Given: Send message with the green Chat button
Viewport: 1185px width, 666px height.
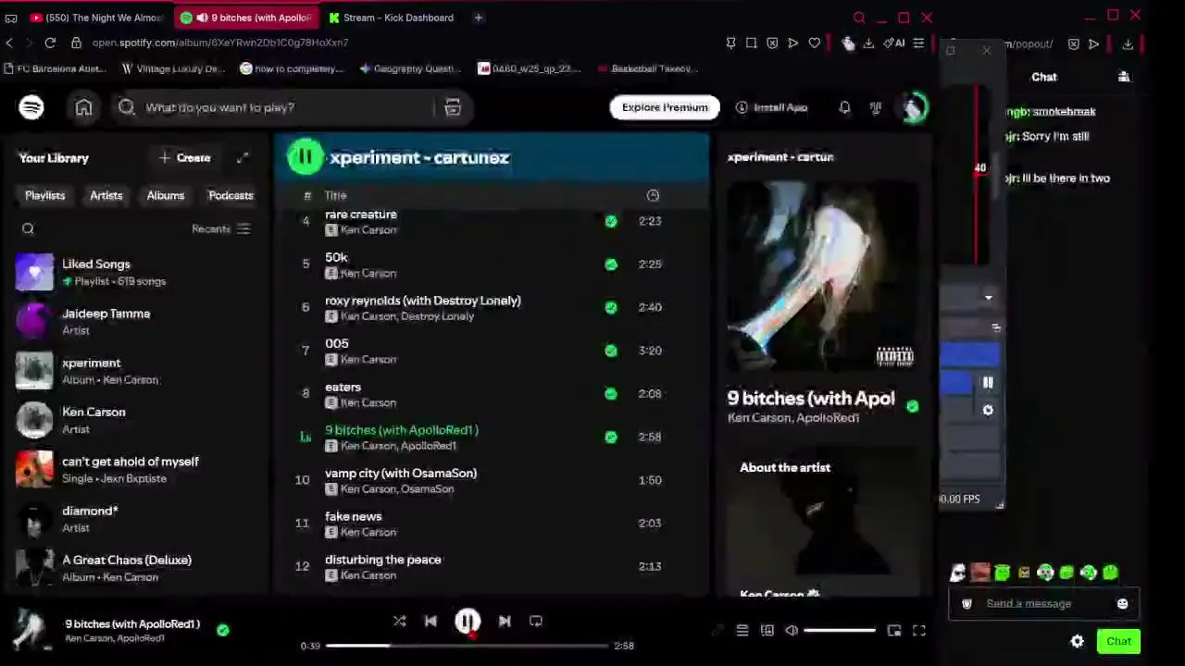Looking at the screenshot, I should pyautogui.click(x=1119, y=641).
